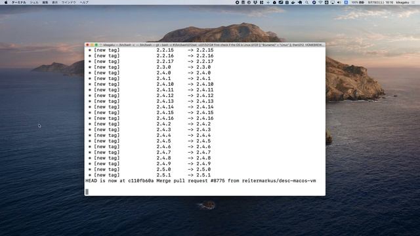Open the AirPlay display menu
The width and height of the screenshot is (420, 236).
(x=333, y=3)
